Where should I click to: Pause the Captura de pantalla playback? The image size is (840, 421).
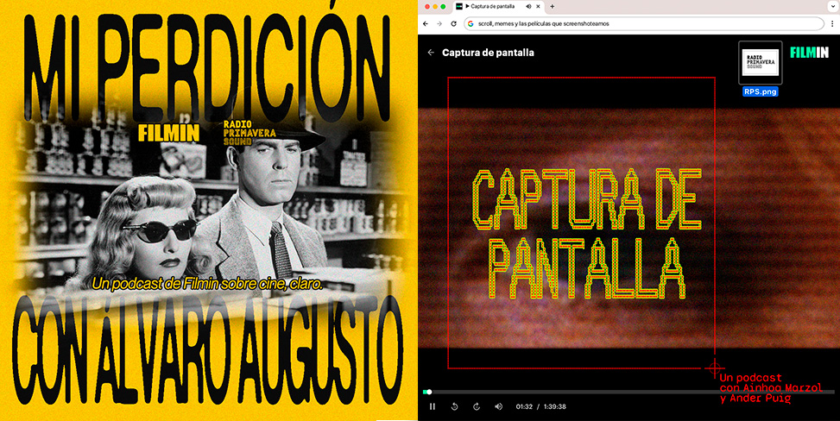pos(433,406)
